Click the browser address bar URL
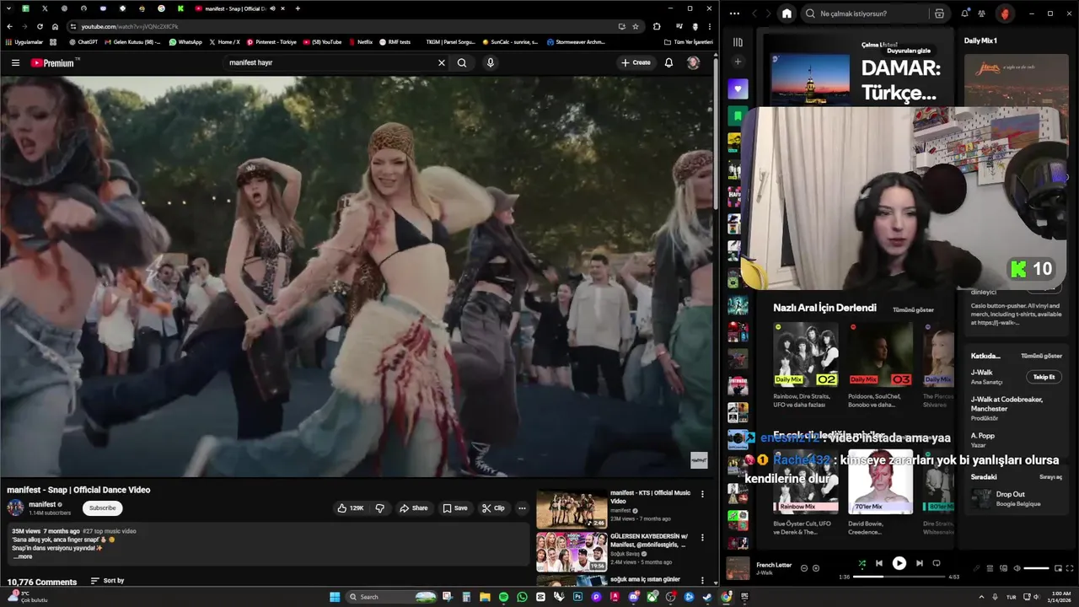The width and height of the screenshot is (1079, 607). coord(130,26)
